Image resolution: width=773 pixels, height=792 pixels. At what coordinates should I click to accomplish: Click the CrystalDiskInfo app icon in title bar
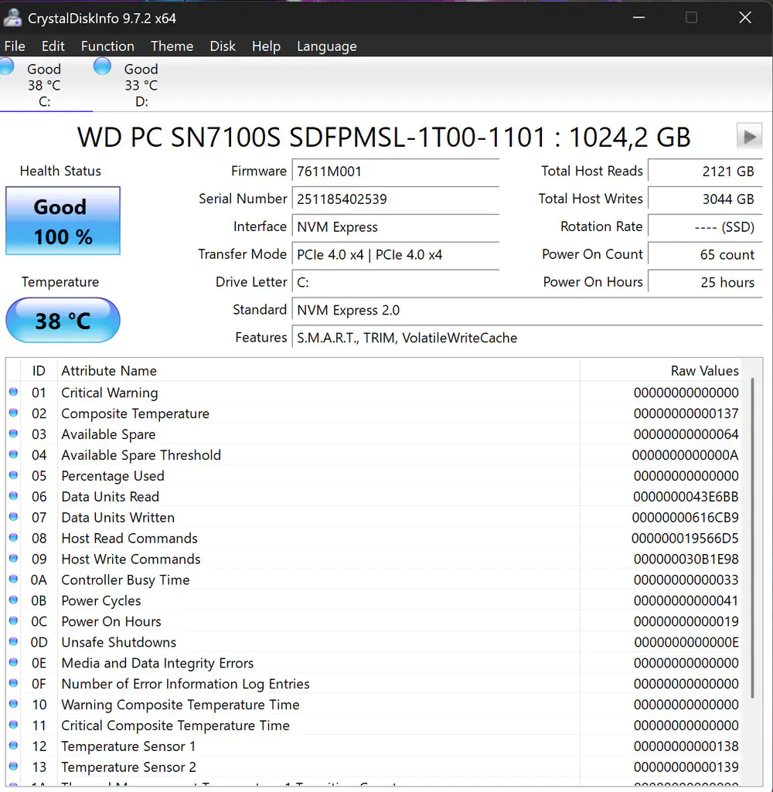point(12,18)
